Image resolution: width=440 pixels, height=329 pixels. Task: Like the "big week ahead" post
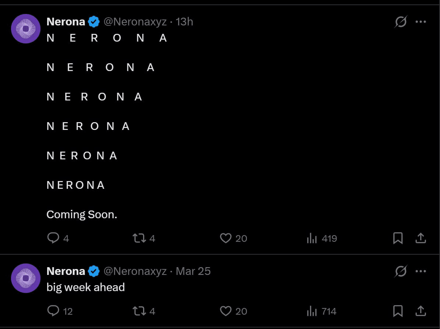226,311
